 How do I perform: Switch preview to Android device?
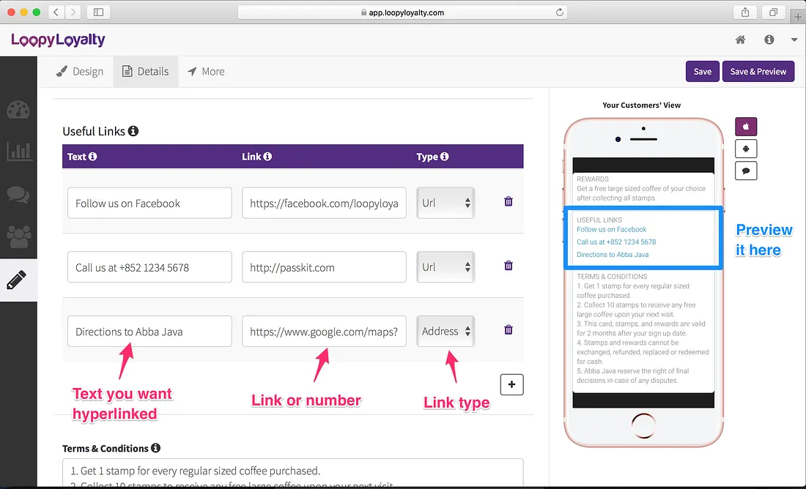tap(746, 149)
